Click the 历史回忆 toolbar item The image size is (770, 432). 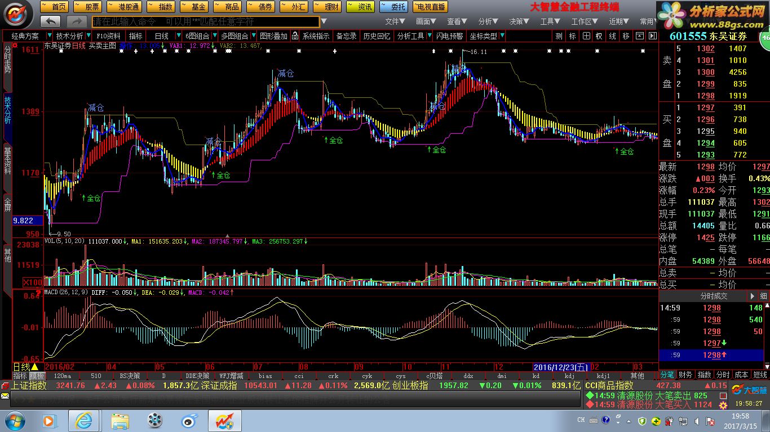click(x=377, y=35)
